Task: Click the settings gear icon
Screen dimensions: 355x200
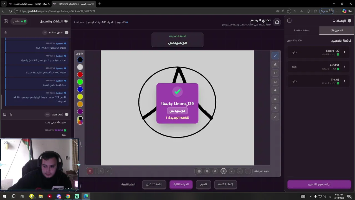Action: 349,21
